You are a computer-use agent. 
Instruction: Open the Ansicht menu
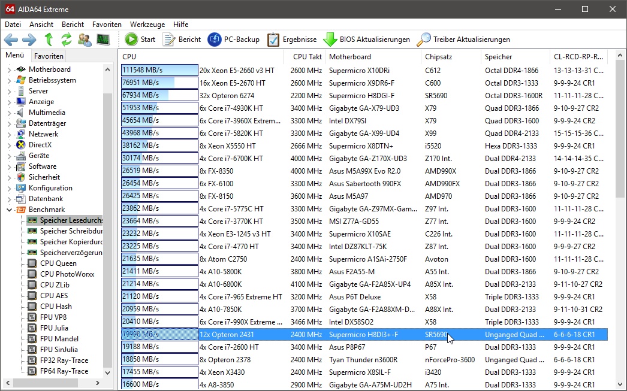pos(41,25)
